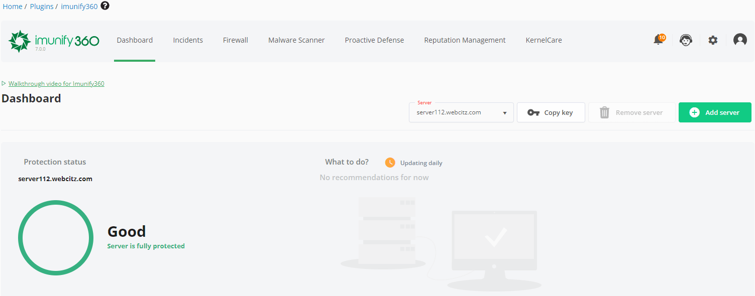Click the walkthrough video play triangle

(x=4, y=84)
